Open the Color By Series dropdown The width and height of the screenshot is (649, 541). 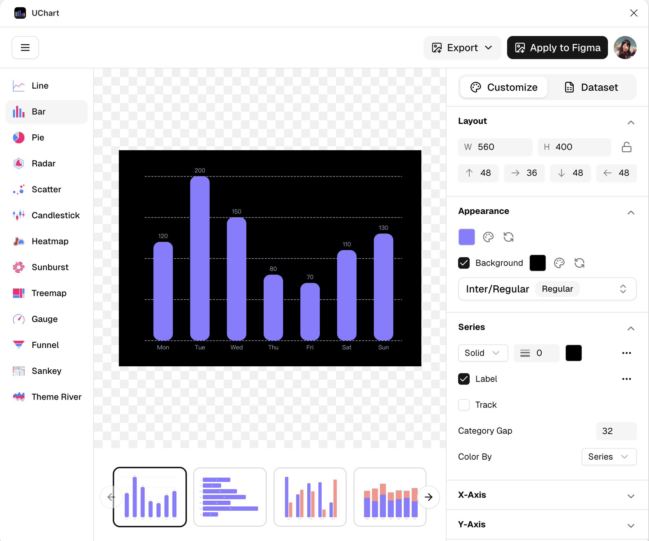click(609, 457)
